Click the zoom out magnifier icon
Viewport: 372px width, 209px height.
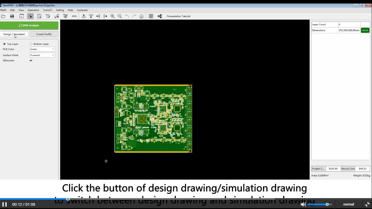point(120,16)
